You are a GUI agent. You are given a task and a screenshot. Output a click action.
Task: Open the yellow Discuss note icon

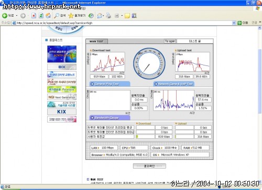click(127, 16)
